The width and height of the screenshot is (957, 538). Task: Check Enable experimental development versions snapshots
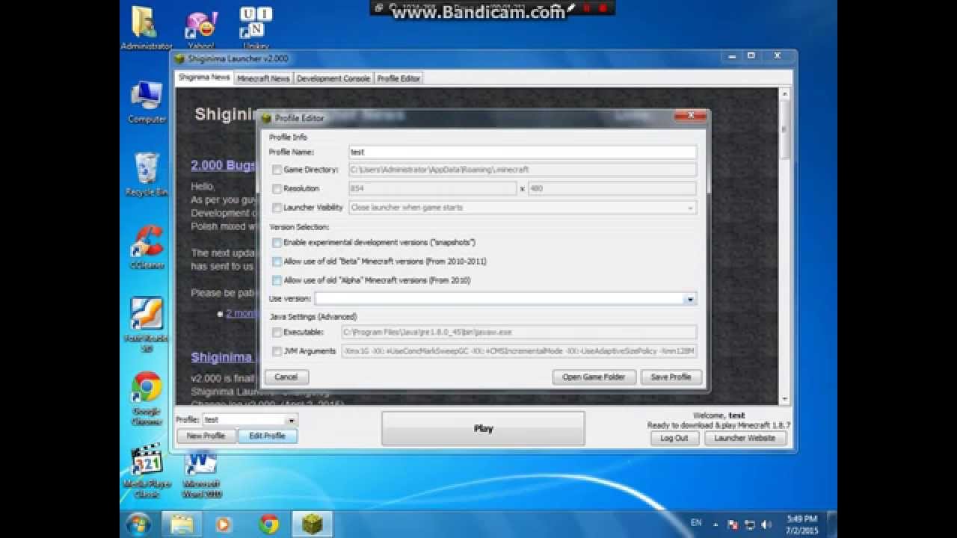277,243
